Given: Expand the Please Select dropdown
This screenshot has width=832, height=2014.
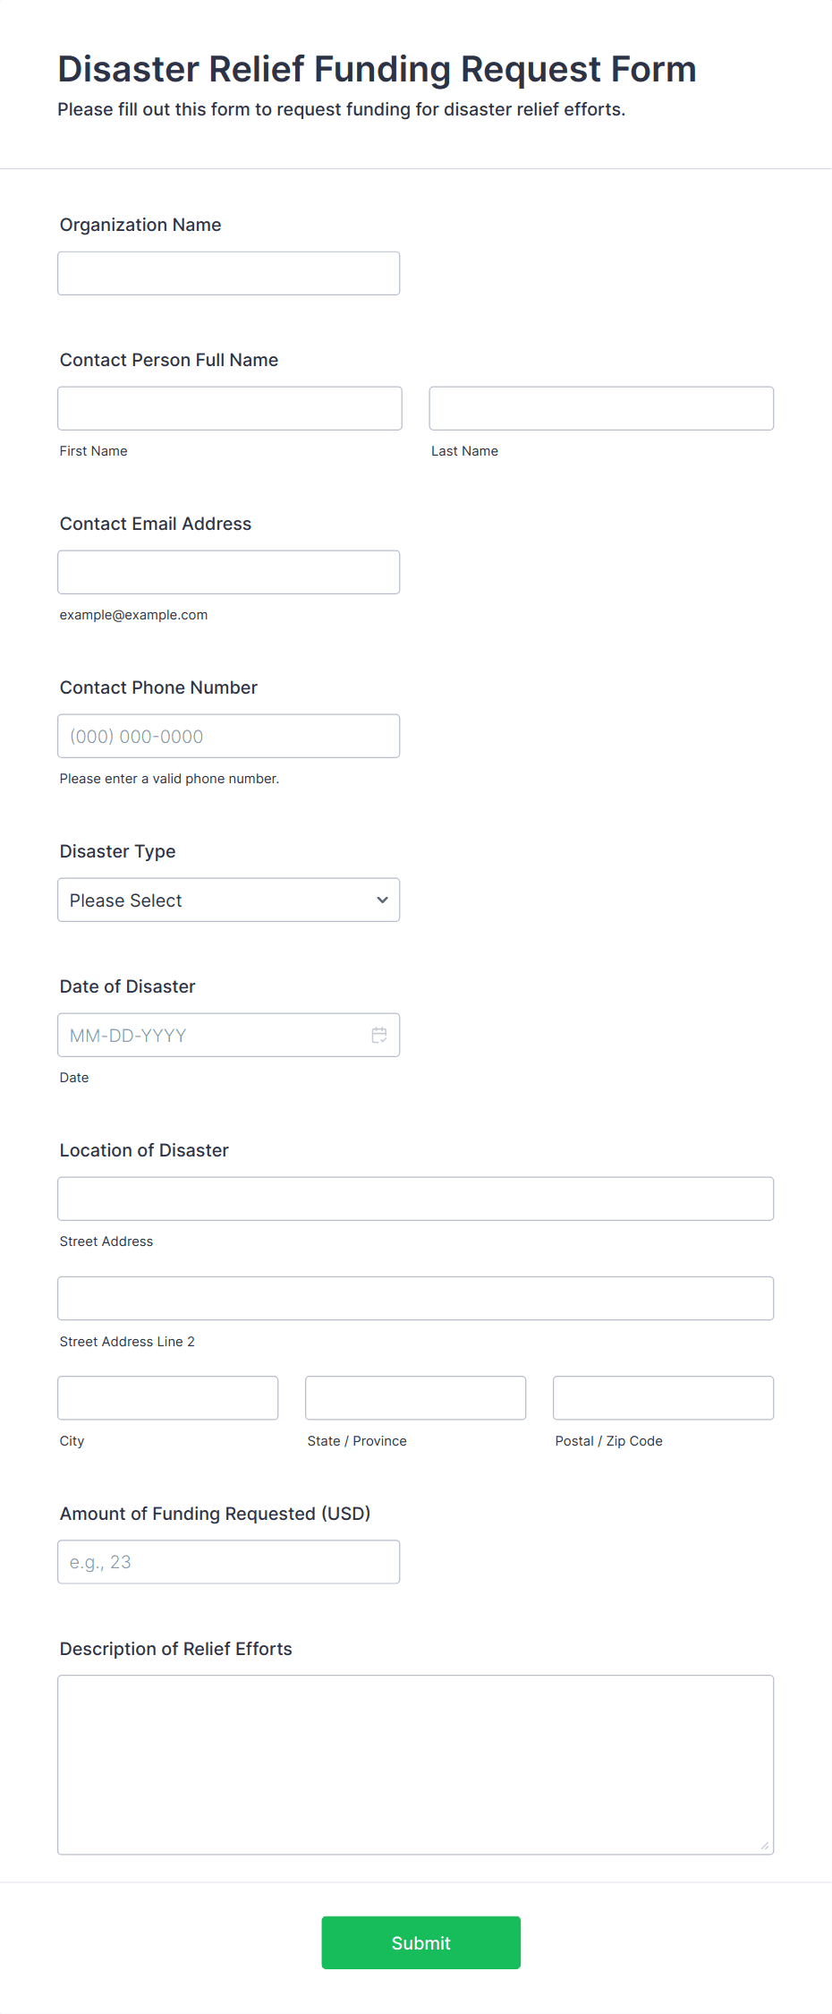Looking at the screenshot, I should (x=229, y=900).
